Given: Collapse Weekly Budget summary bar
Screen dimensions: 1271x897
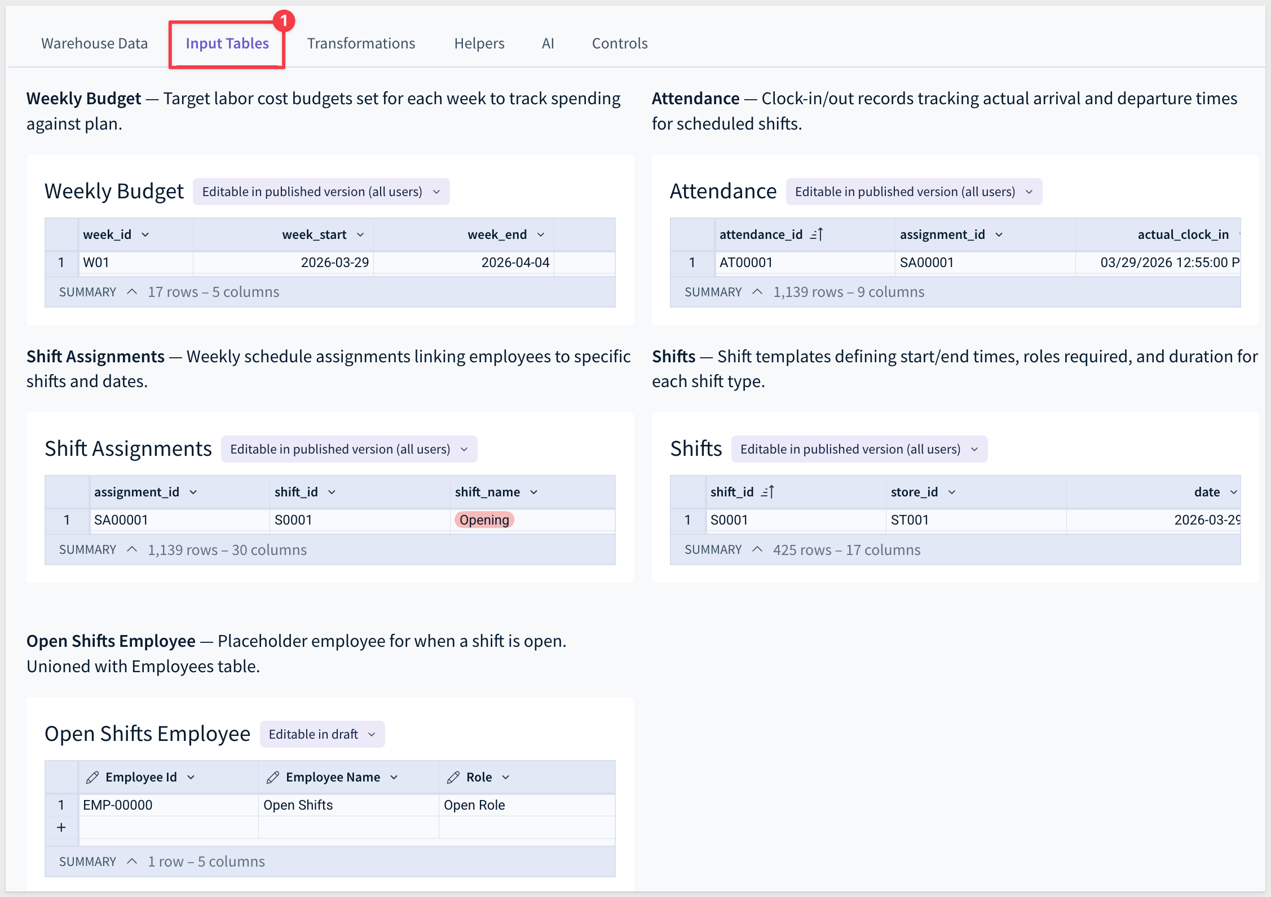Looking at the screenshot, I should pos(132,292).
